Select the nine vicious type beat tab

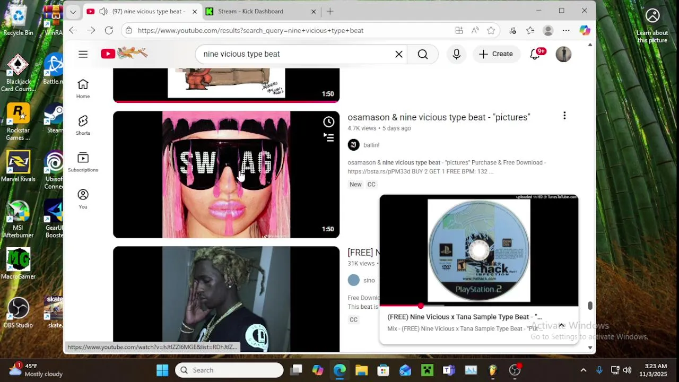pyautogui.click(x=143, y=11)
